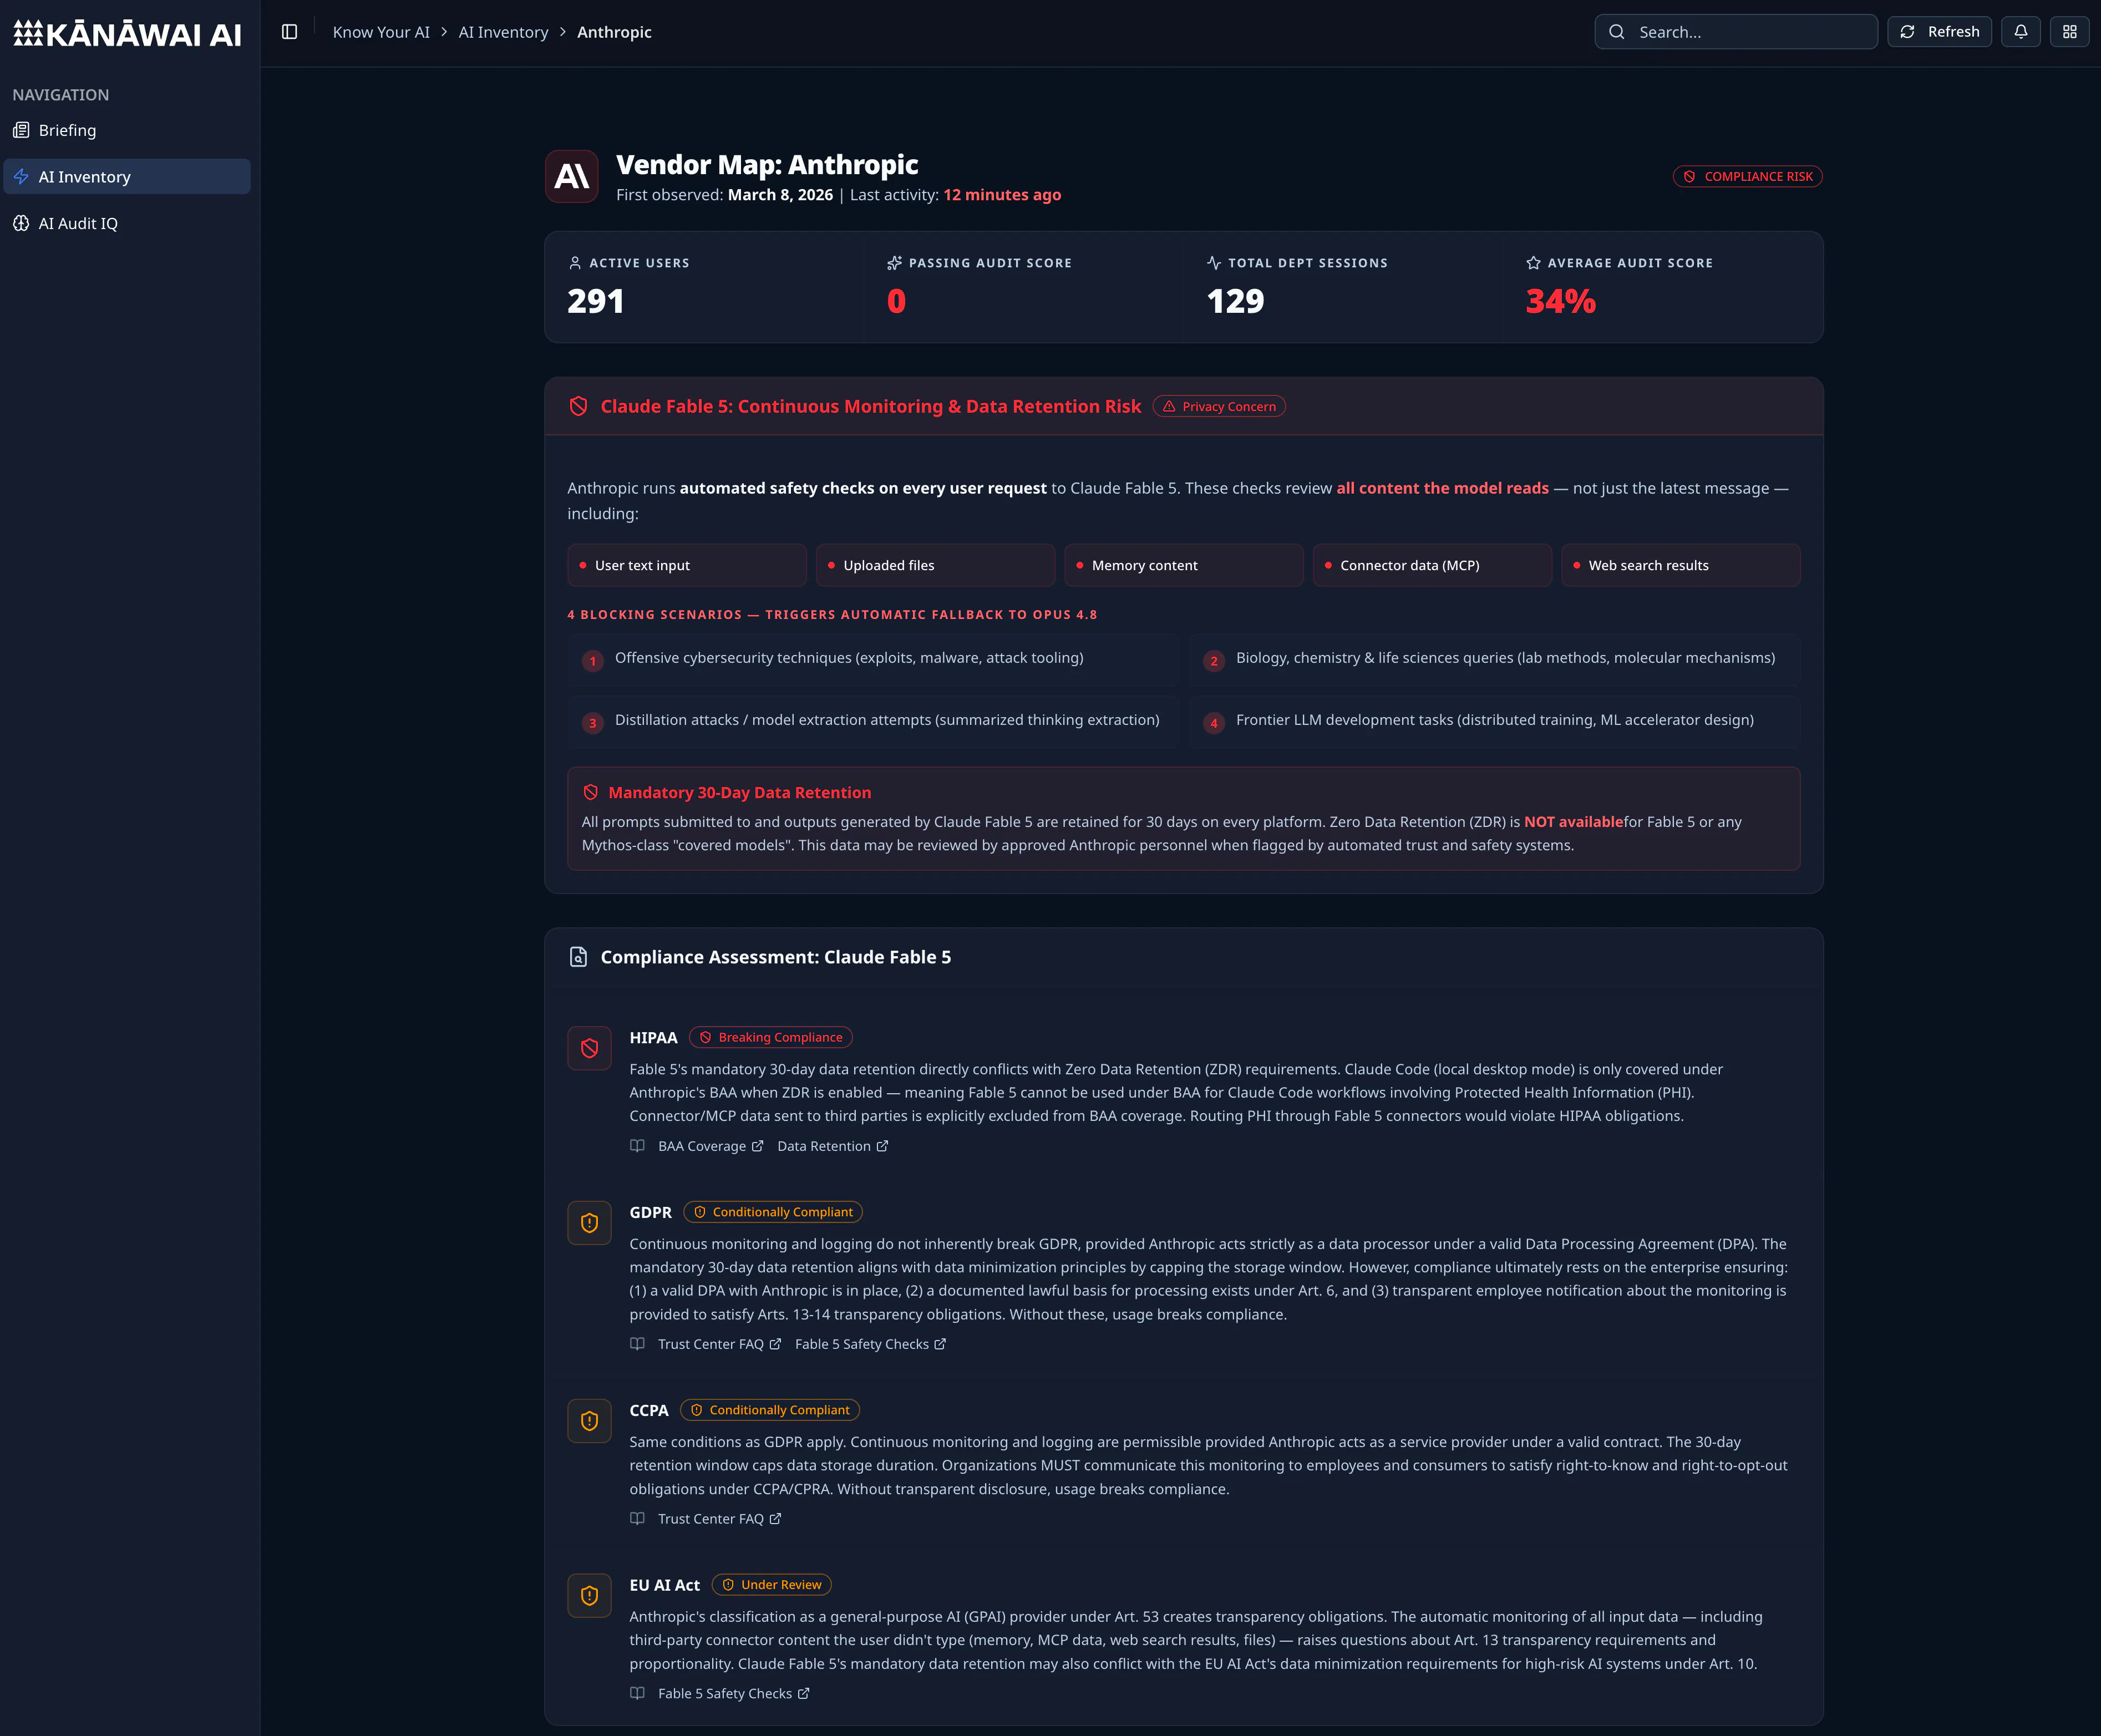Click the Passing Audit Score sparkle icon
This screenshot has width=2101, height=1736.
[894, 263]
